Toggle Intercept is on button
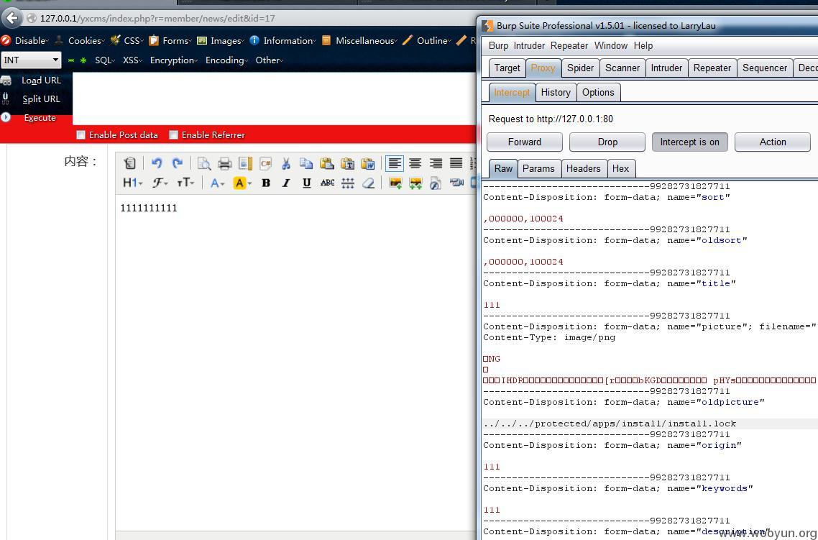Image resolution: width=818 pixels, height=540 pixels. [689, 142]
